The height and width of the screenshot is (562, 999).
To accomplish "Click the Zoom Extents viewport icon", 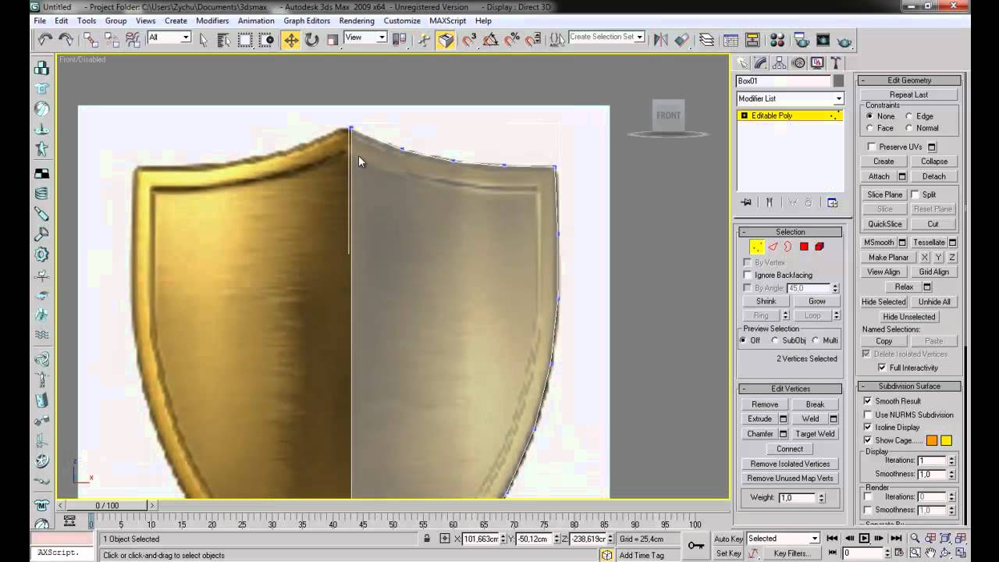I will pyautogui.click(x=945, y=538).
